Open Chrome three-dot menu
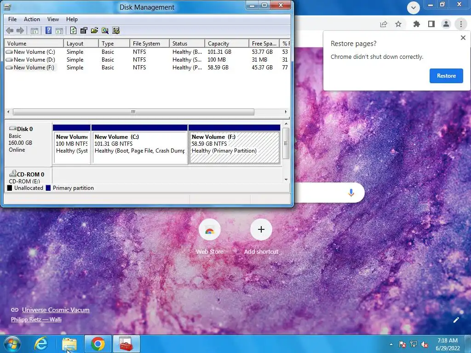The image size is (471, 353). [x=461, y=24]
